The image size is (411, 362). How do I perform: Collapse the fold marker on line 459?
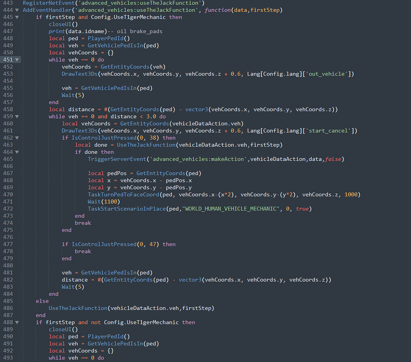click(16, 116)
